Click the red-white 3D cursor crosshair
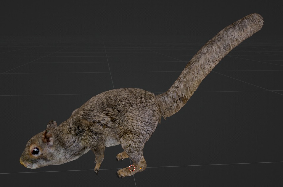The width and height of the screenshot is (283, 187). [x=132, y=168]
